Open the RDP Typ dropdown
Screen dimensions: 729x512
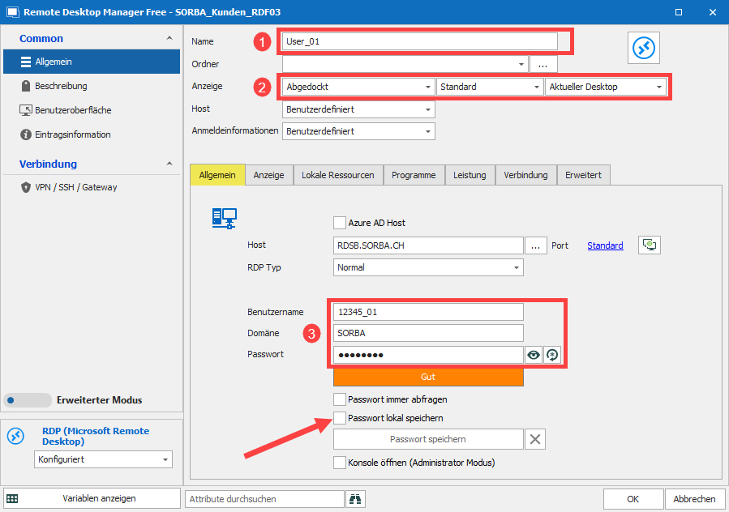428,267
